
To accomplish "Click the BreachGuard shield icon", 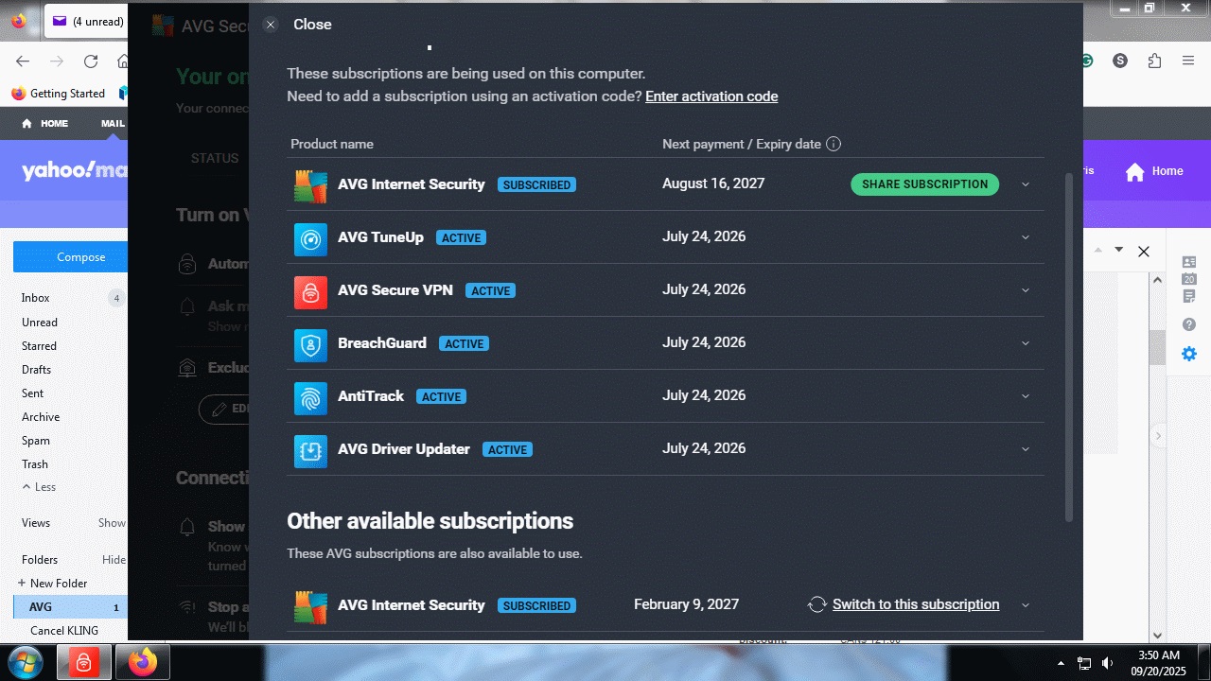I will [310, 344].
